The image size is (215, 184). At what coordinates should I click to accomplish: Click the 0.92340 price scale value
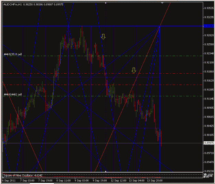(209, 53)
